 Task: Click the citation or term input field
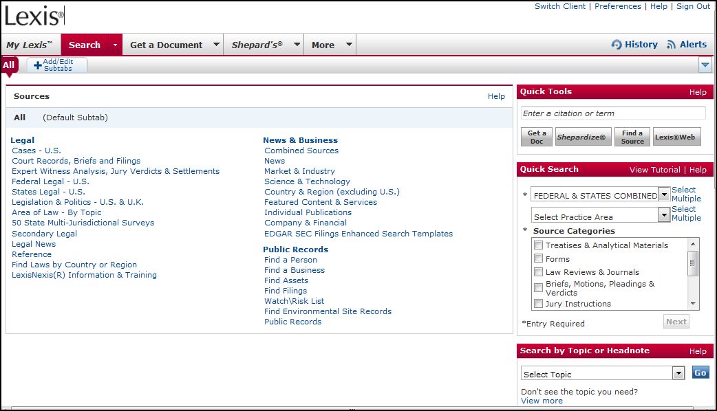612,113
